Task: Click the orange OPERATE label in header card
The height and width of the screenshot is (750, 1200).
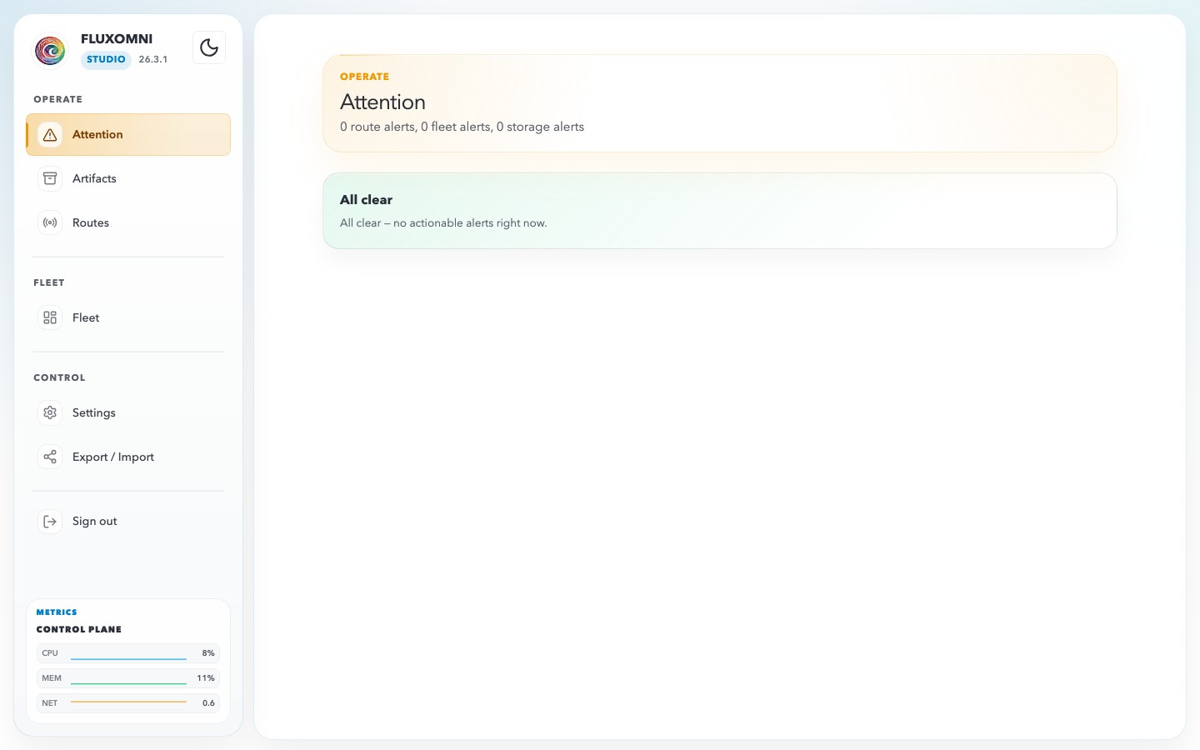Action: click(x=364, y=77)
